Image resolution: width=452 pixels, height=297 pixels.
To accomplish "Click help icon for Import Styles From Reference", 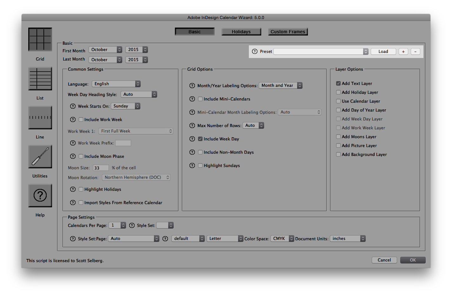I will click(x=73, y=203).
